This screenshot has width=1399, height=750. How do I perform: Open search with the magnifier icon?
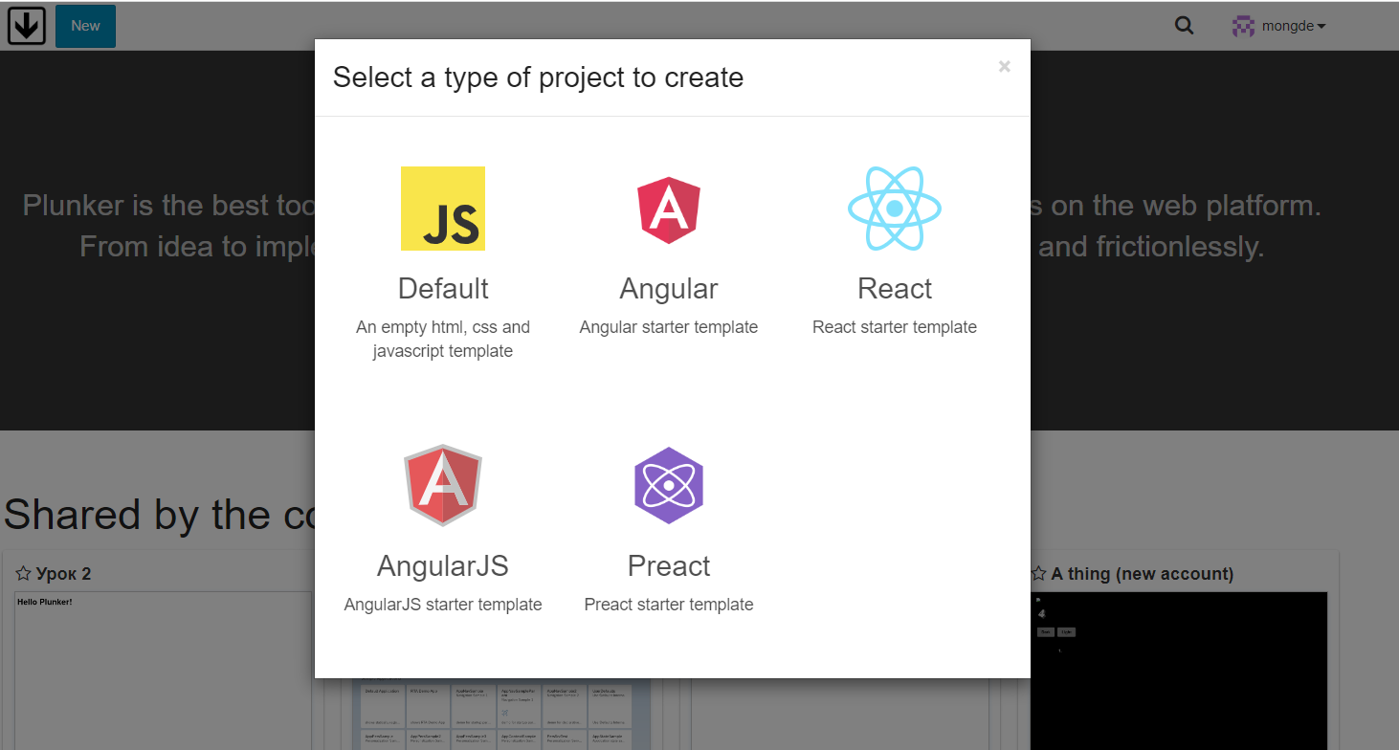pos(1184,26)
